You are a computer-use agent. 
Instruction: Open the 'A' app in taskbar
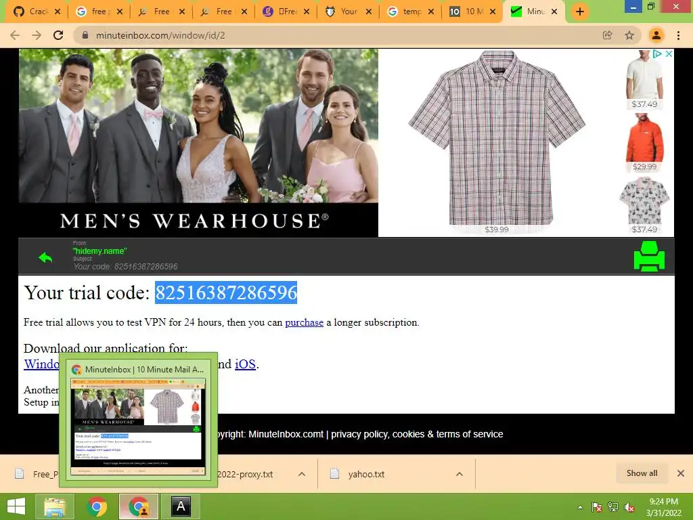click(x=181, y=506)
